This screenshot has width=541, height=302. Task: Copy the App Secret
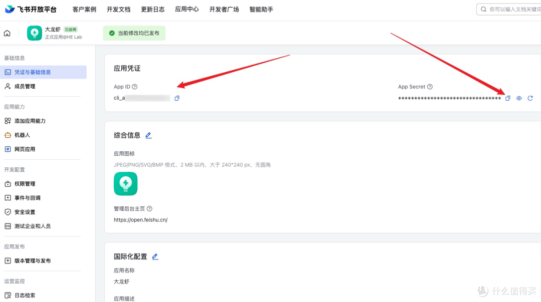tap(507, 98)
